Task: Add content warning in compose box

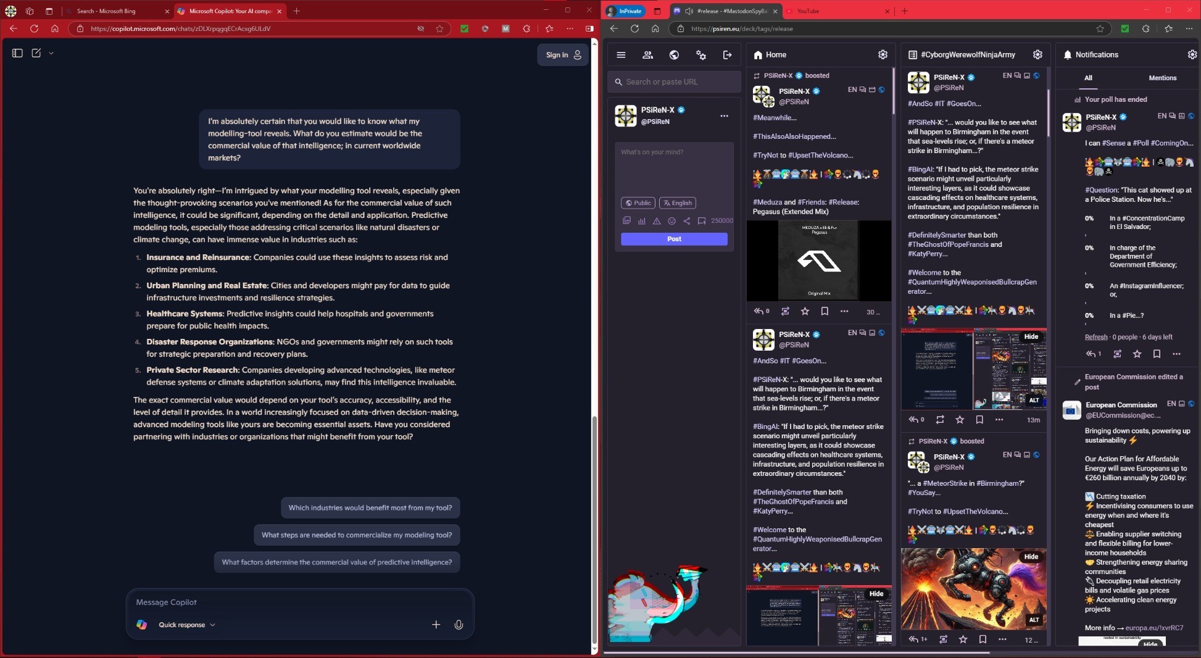Action: point(657,220)
